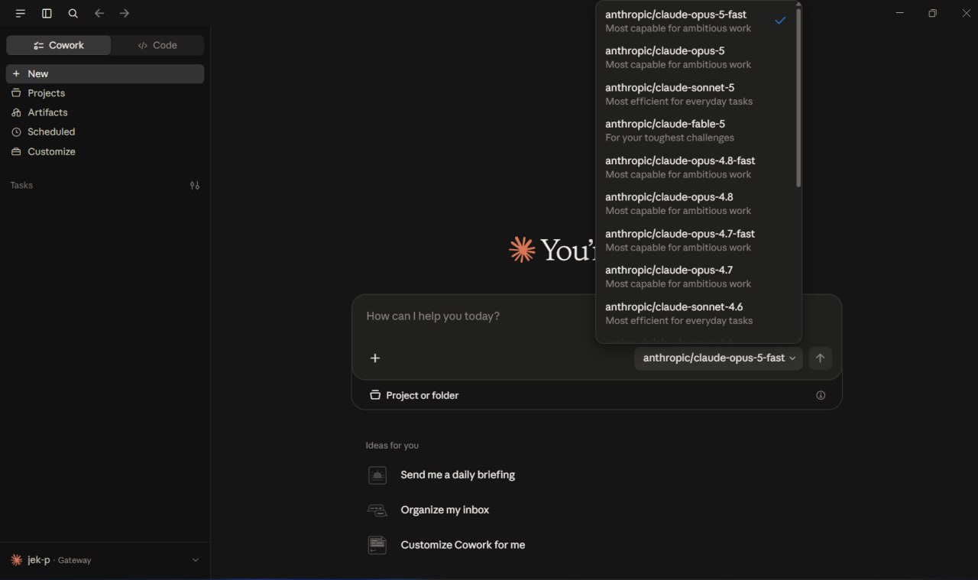The image size is (978, 580).
Task: Toggle the sidebar panel icon
Action: tap(47, 14)
